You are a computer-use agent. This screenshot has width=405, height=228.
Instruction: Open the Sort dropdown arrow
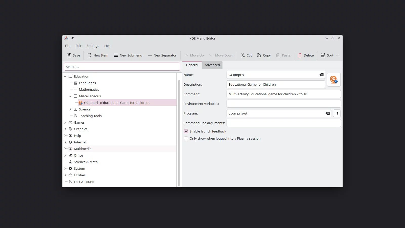(x=337, y=55)
